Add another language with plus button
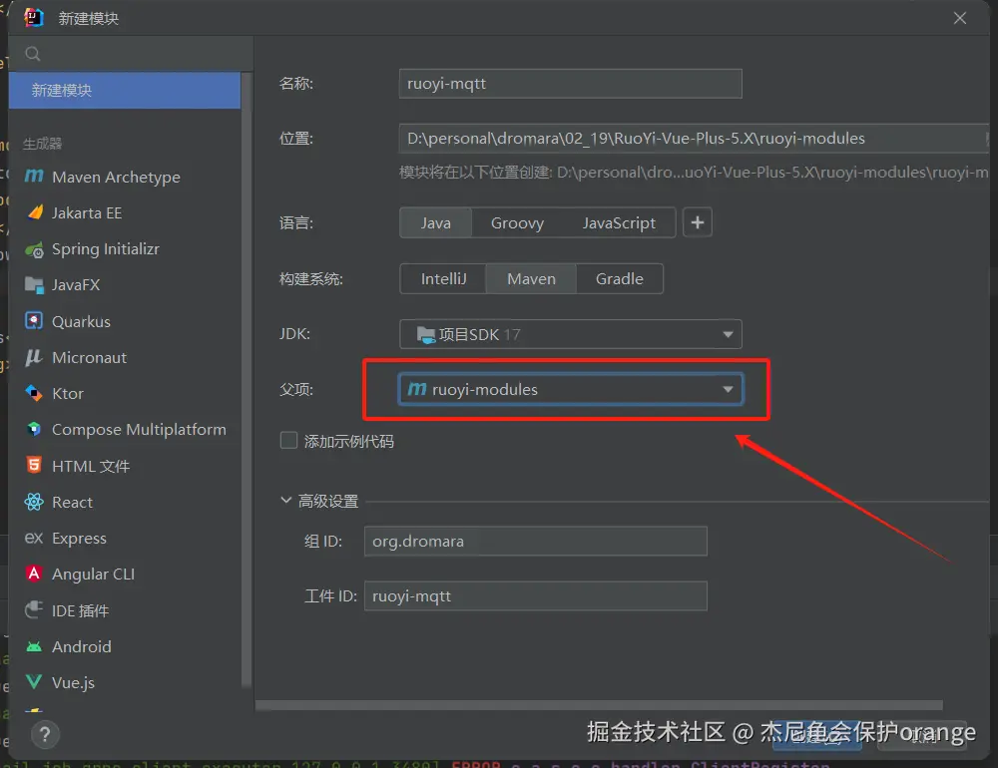998x768 pixels. [x=698, y=222]
